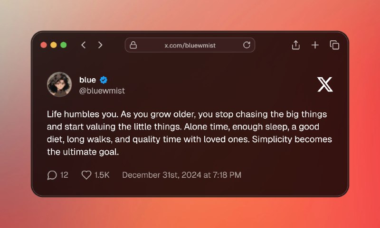Show the tab overview icon
The width and height of the screenshot is (380, 228).
334,45
